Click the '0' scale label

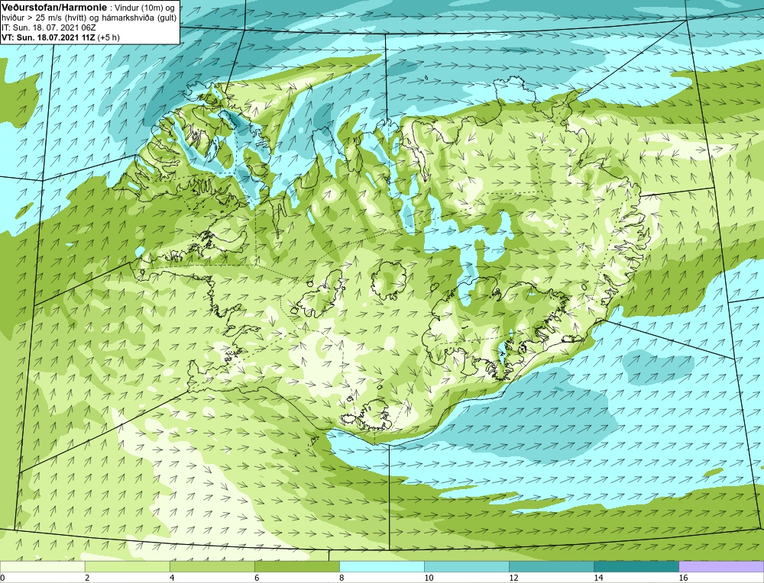(2, 578)
